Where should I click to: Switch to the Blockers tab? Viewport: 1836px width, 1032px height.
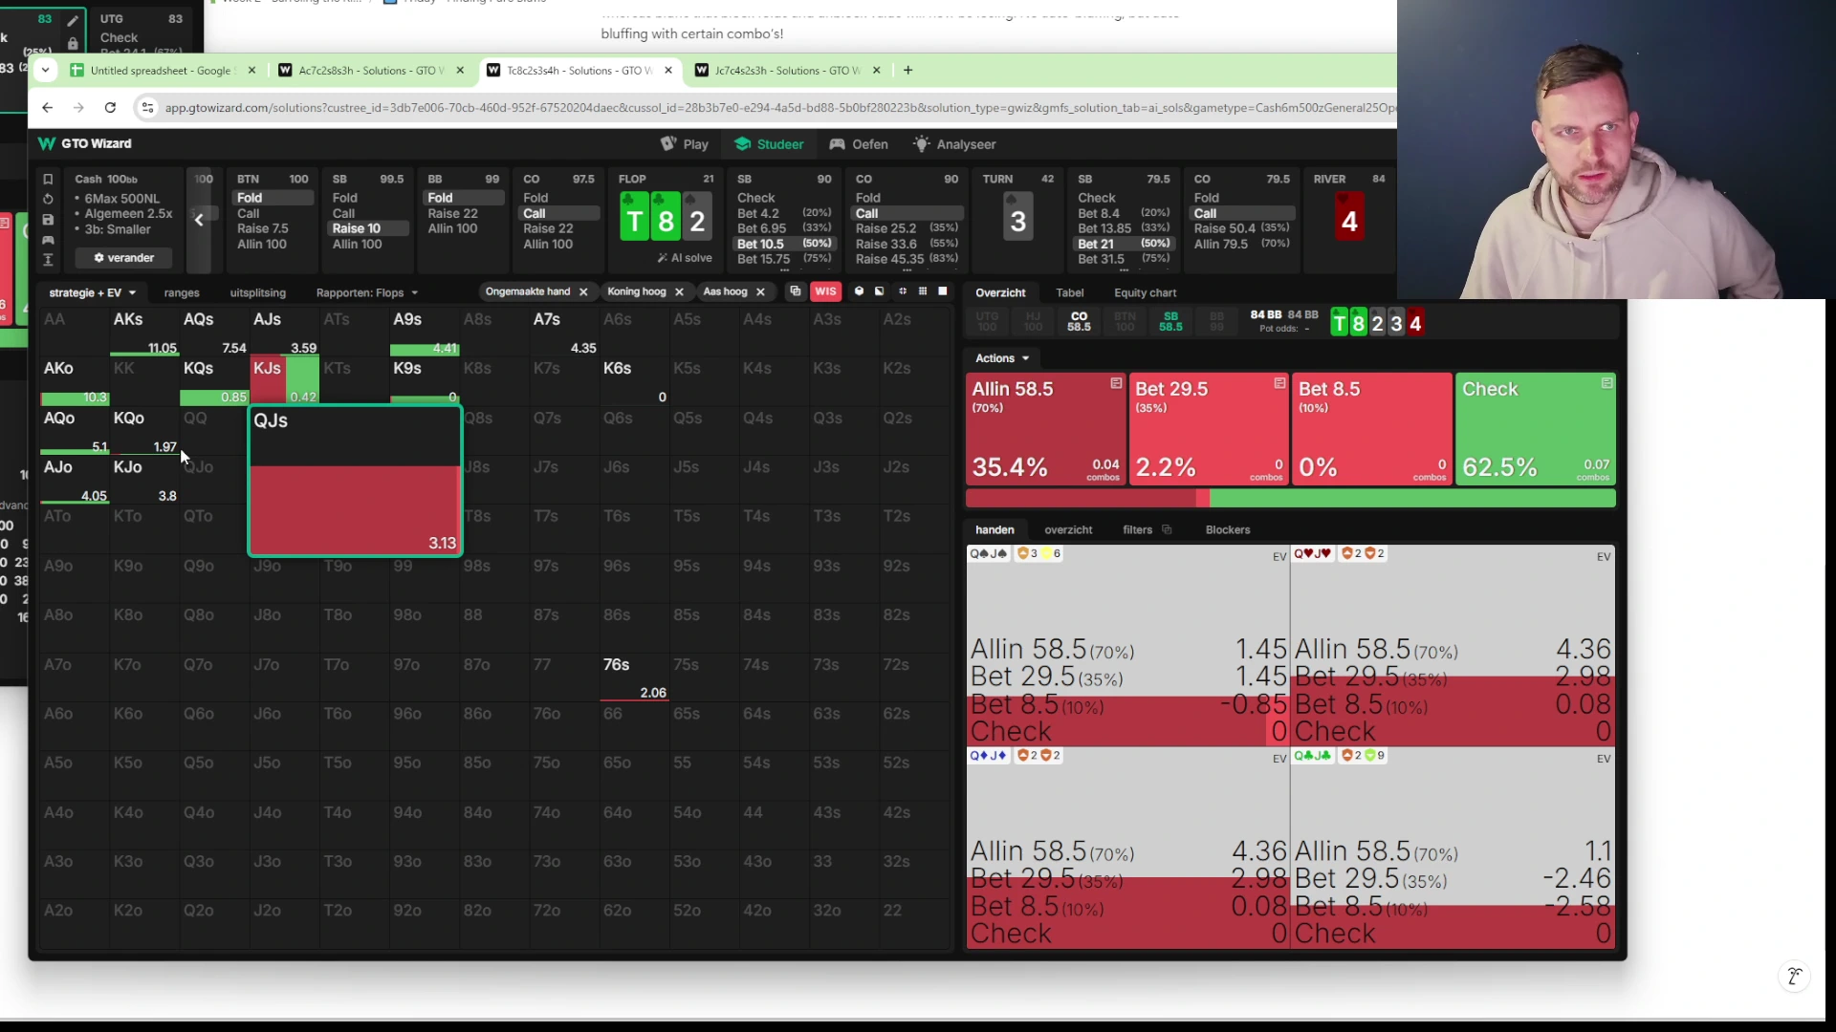pyautogui.click(x=1228, y=529)
